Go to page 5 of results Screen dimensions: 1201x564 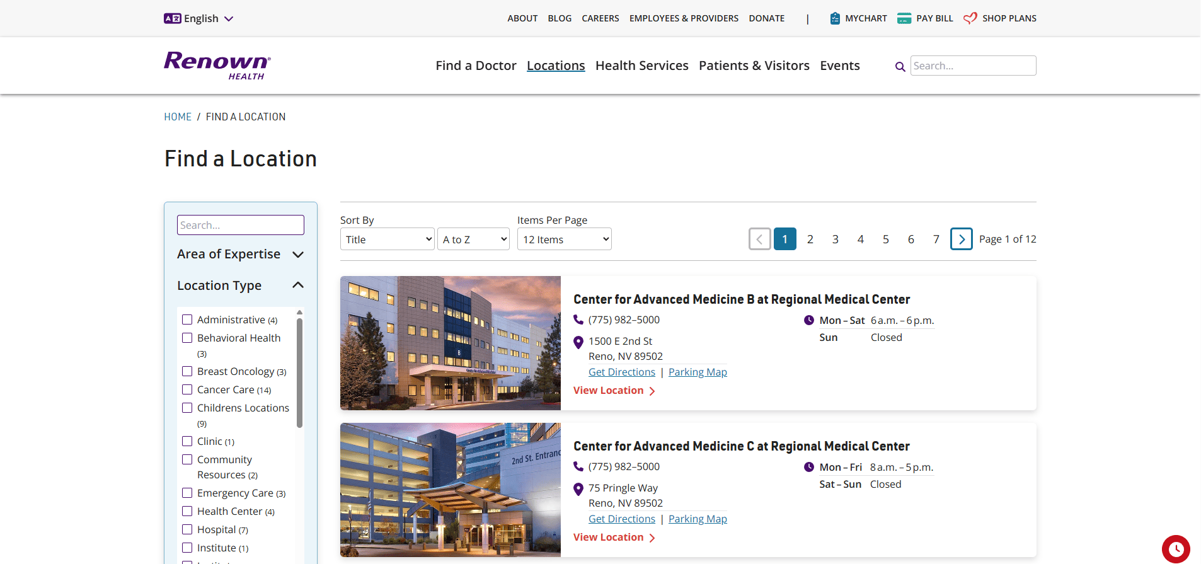click(x=886, y=239)
